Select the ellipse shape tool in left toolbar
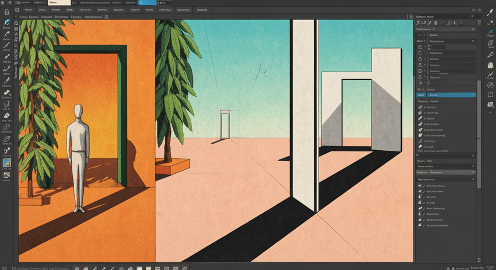 [7, 127]
